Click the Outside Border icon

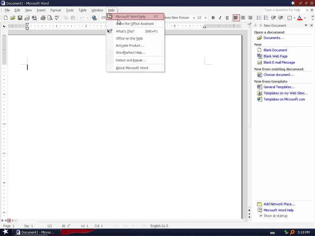289,18
